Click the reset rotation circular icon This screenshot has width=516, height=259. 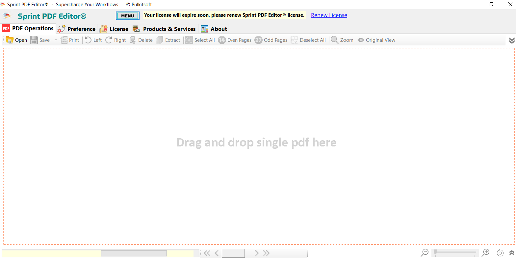pos(500,253)
